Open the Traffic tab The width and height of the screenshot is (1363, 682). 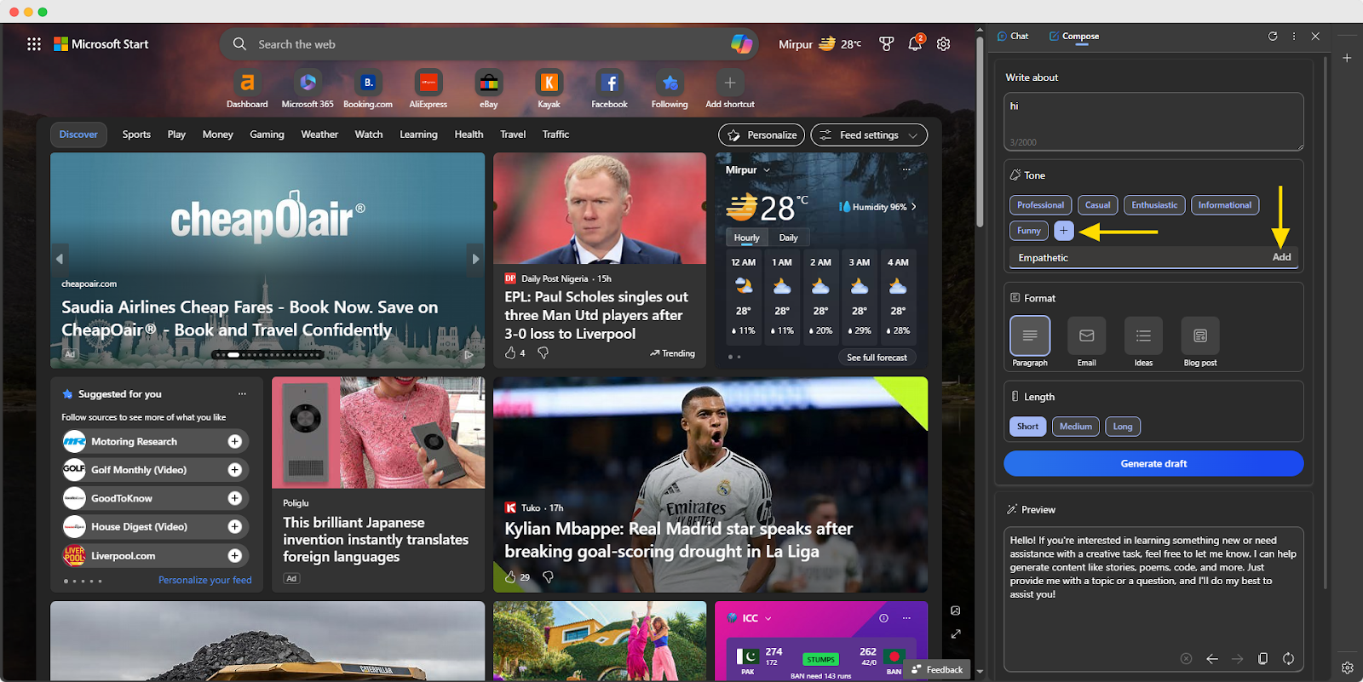point(555,135)
